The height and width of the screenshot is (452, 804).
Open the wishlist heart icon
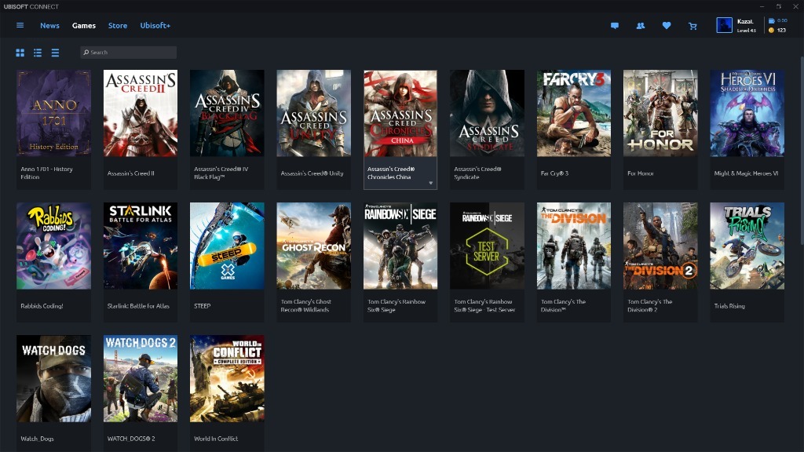point(667,26)
